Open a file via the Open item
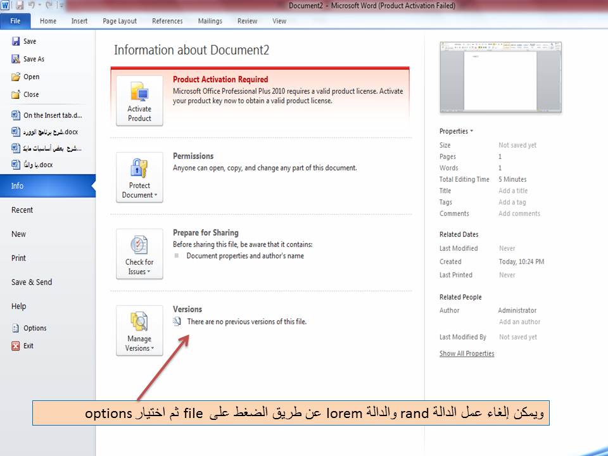The image size is (608, 456). tap(25, 77)
